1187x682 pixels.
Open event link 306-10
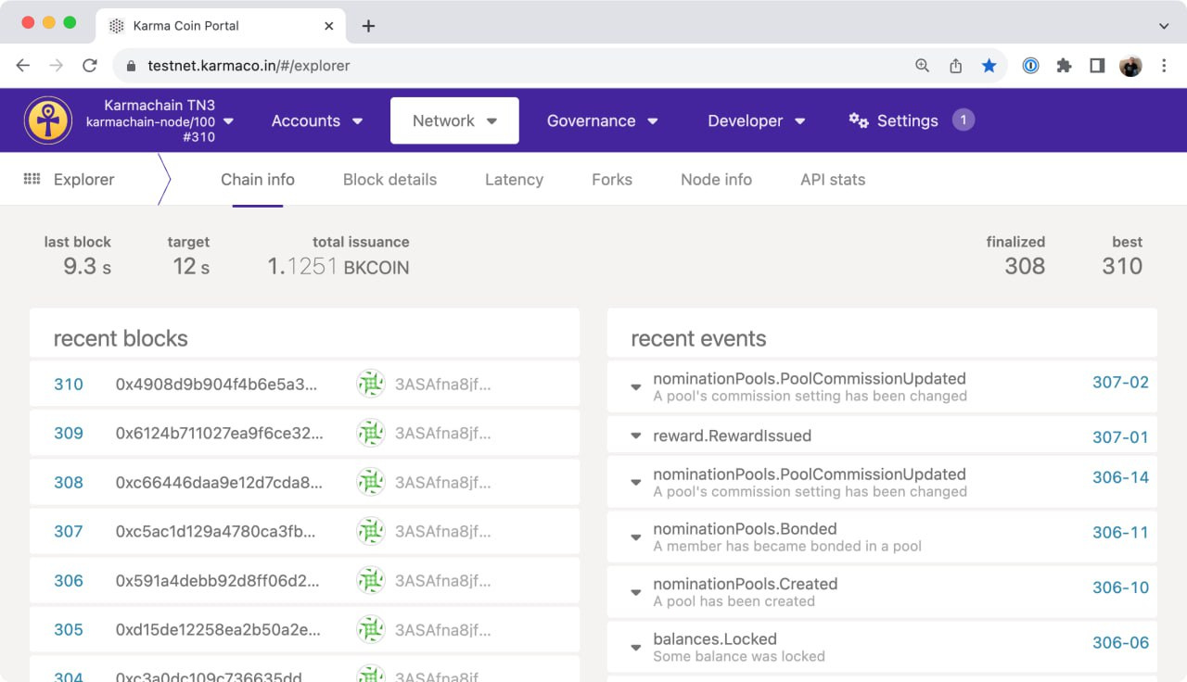tap(1120, 587)
